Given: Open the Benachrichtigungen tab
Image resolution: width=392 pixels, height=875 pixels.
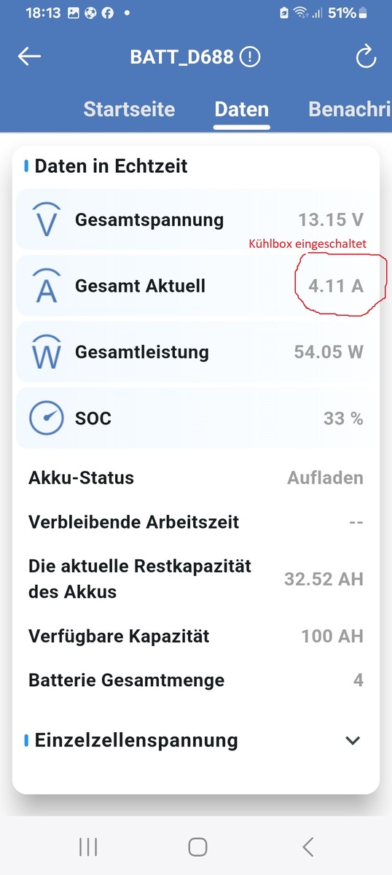Looking at the screenshot, I should (350, 109).
